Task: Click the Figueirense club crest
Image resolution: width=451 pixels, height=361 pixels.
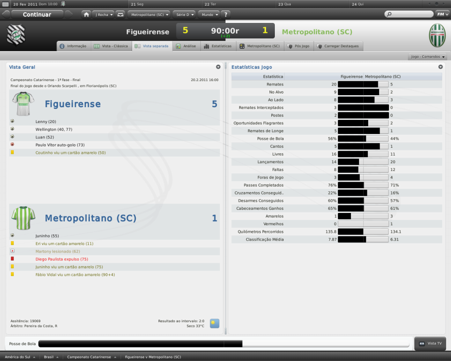Action: coord(16,34)
